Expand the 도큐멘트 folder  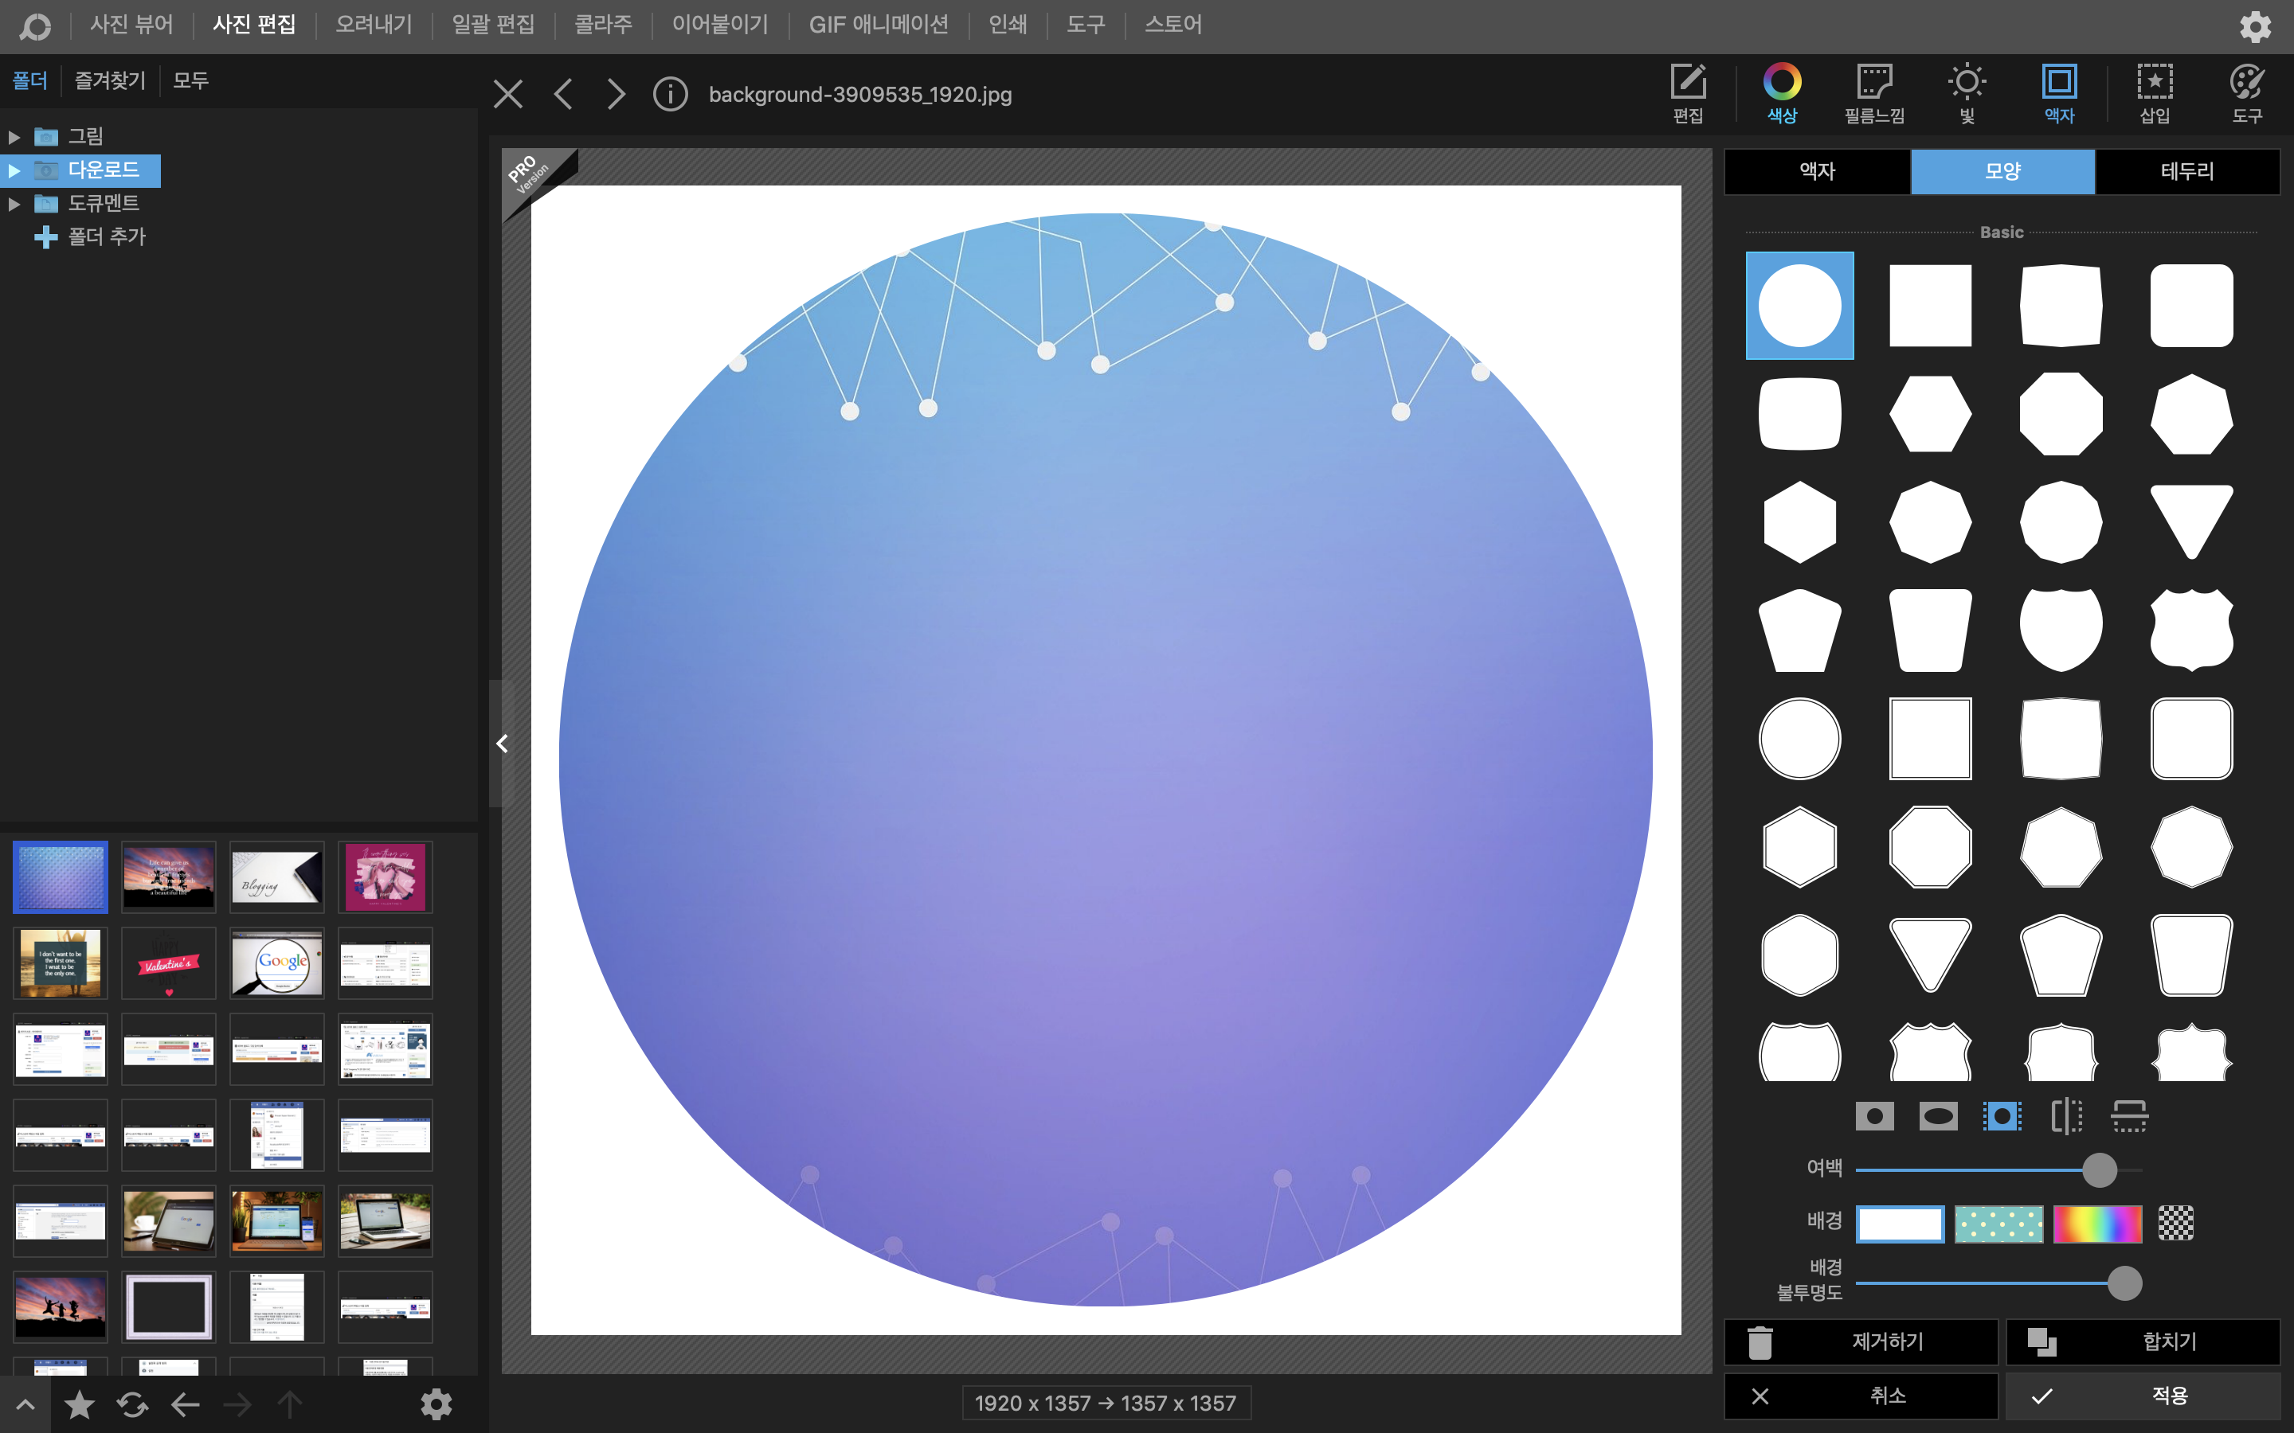[x=14, y=204]
